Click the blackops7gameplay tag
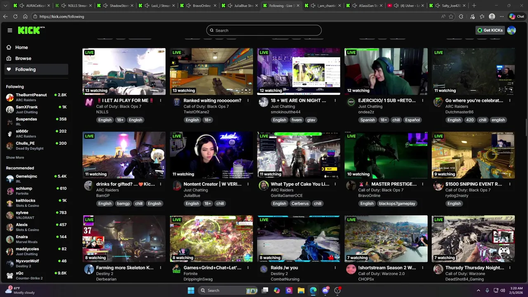This screenshot has height=297, width=528. 397,204
